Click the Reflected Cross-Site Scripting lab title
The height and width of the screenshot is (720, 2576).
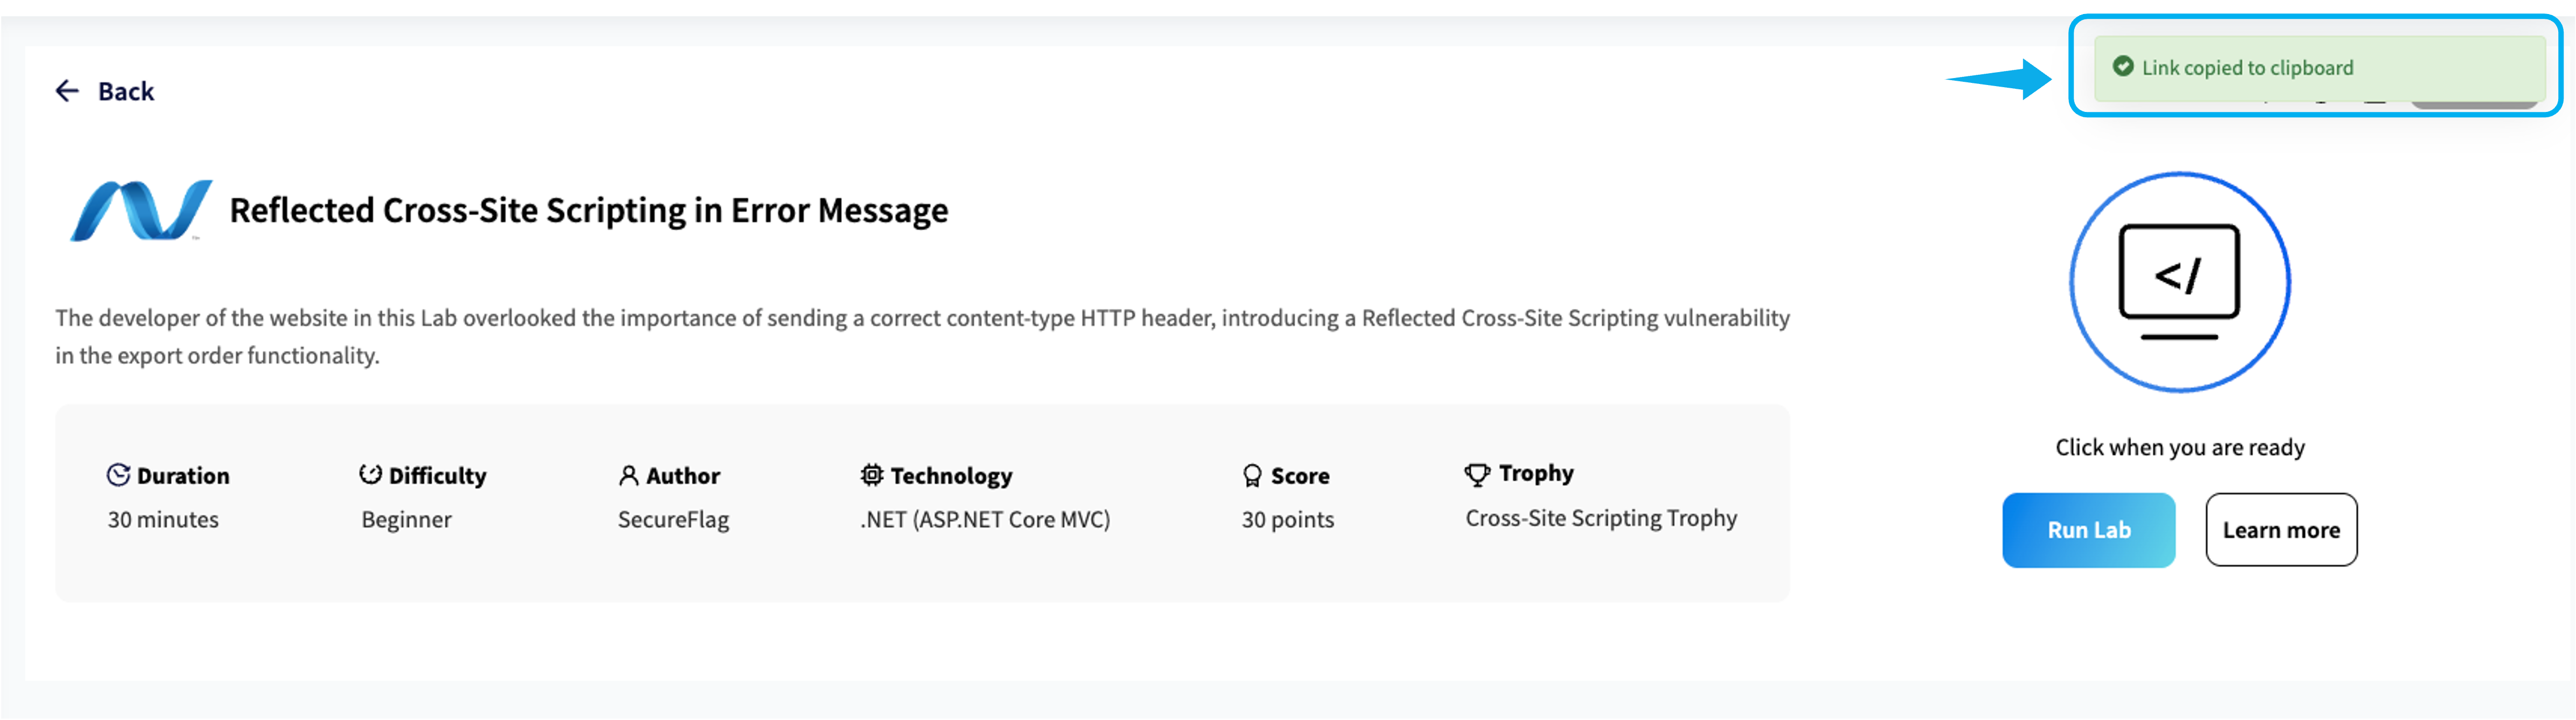tap(588, 210)
